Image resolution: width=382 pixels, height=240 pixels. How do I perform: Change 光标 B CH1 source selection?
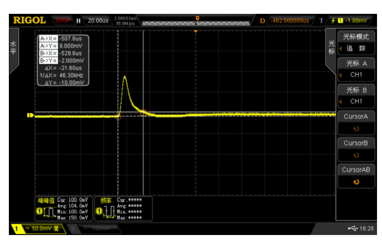point(356,101)
